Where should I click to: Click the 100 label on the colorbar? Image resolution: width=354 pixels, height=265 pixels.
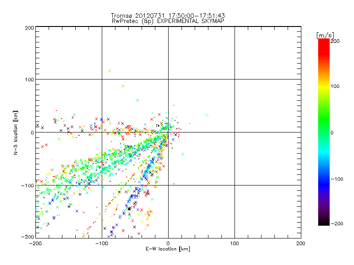pos(335,86)
